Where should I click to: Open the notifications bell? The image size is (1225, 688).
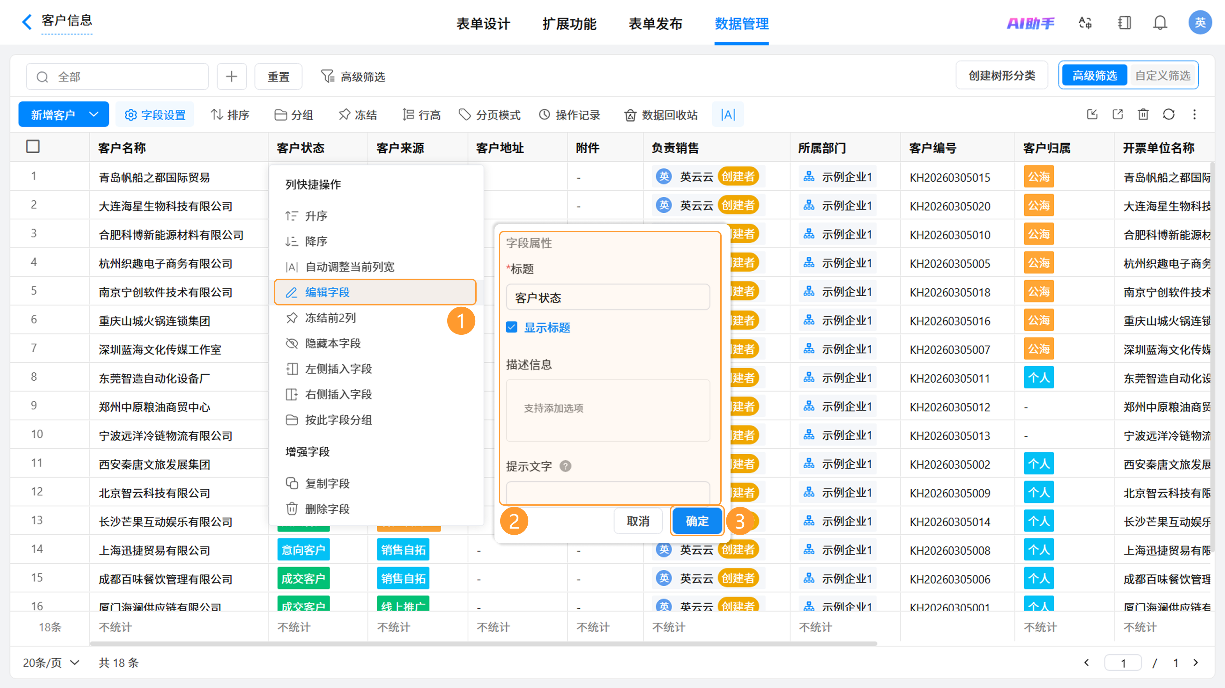click(x=1160, y=23)
